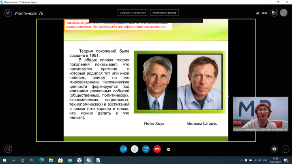Open Skype for Business from taskbar
The image size is (292, 164).
[x=88, y=160]
